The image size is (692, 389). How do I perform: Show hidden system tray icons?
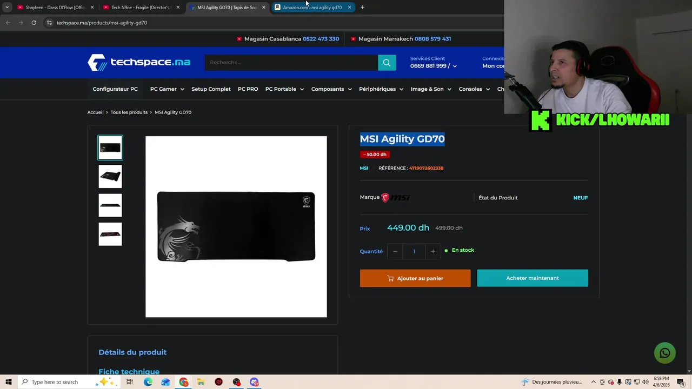(593, 382)
